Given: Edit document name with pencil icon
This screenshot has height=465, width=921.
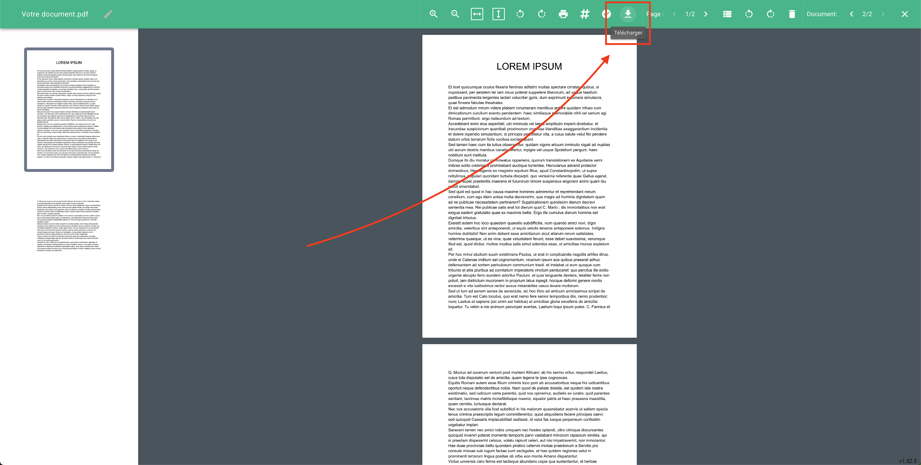Looking at the screenshot, I should (108, 14).
